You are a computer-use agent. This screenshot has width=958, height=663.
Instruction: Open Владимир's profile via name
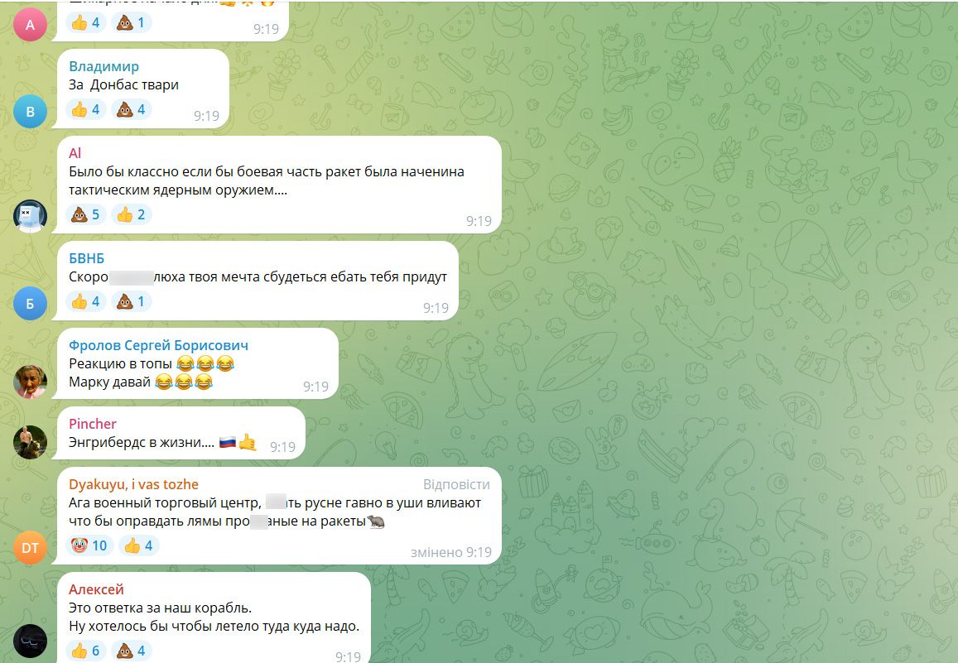pos(104,66)
